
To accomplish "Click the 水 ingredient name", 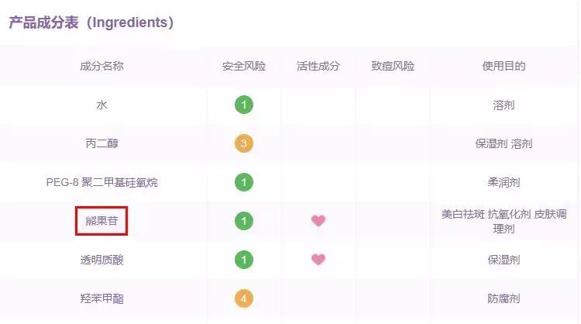I will click(x=101, y=105).
